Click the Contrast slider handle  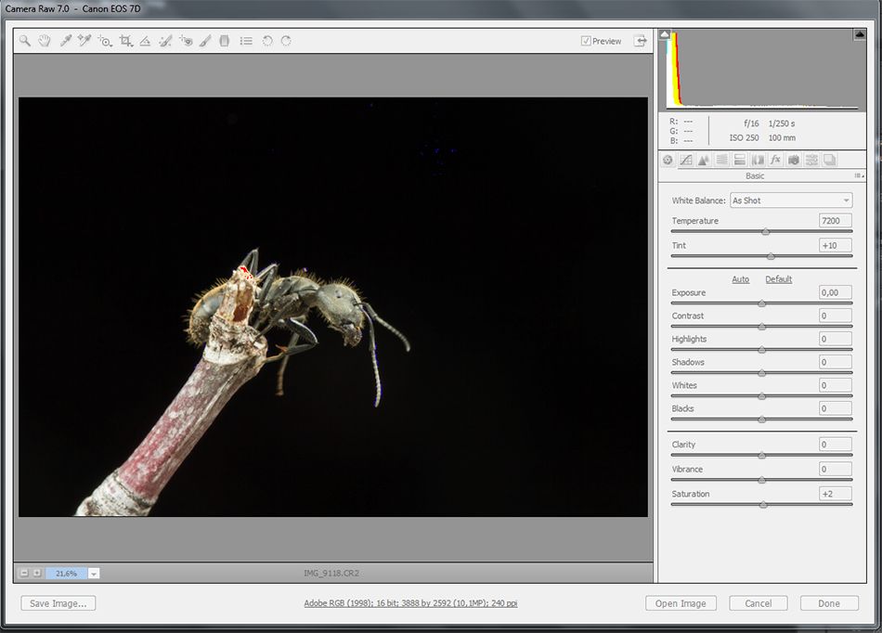(762, 327)
